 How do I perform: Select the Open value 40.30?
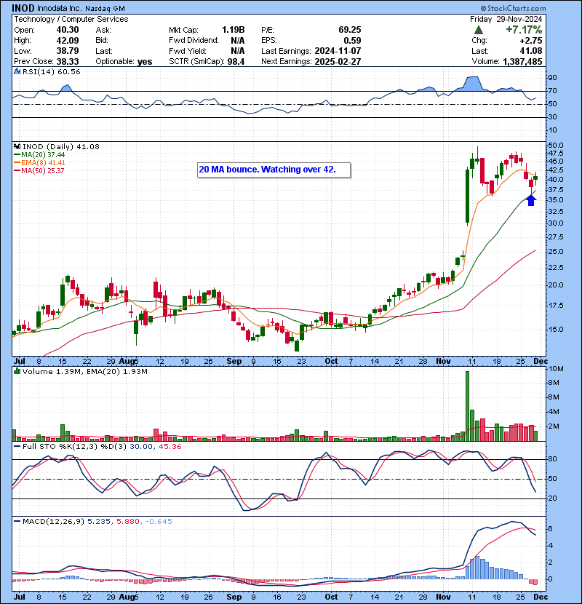[68, 30]
